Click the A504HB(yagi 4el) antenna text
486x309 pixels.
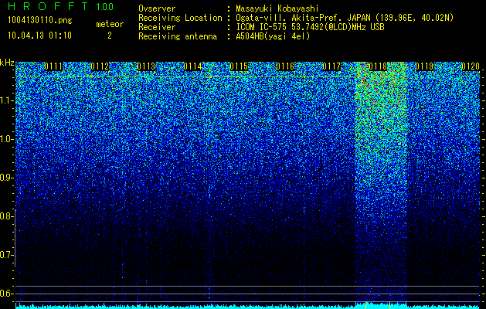click(x=273, y=36)
